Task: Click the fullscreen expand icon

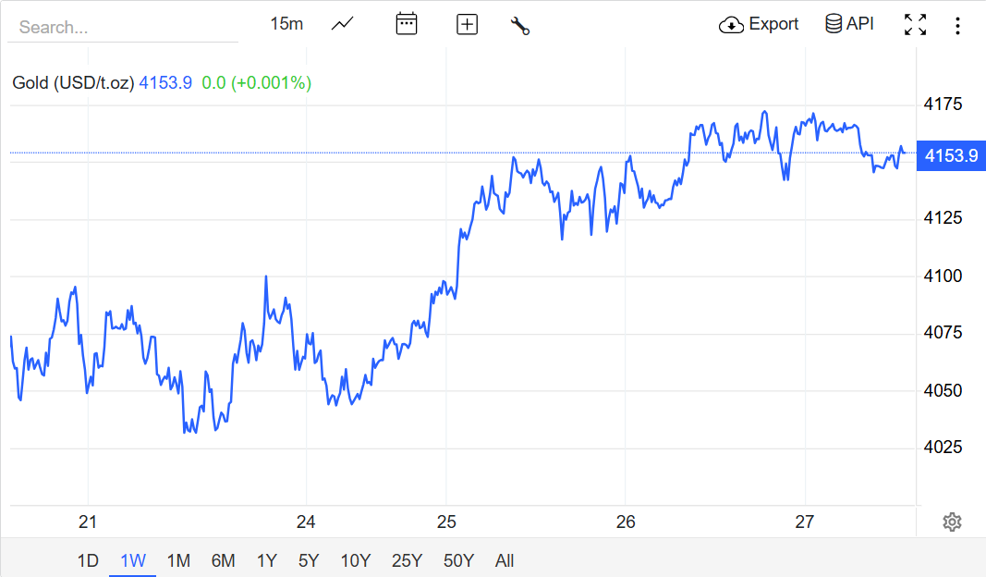Action: click(x=915, y=25)
